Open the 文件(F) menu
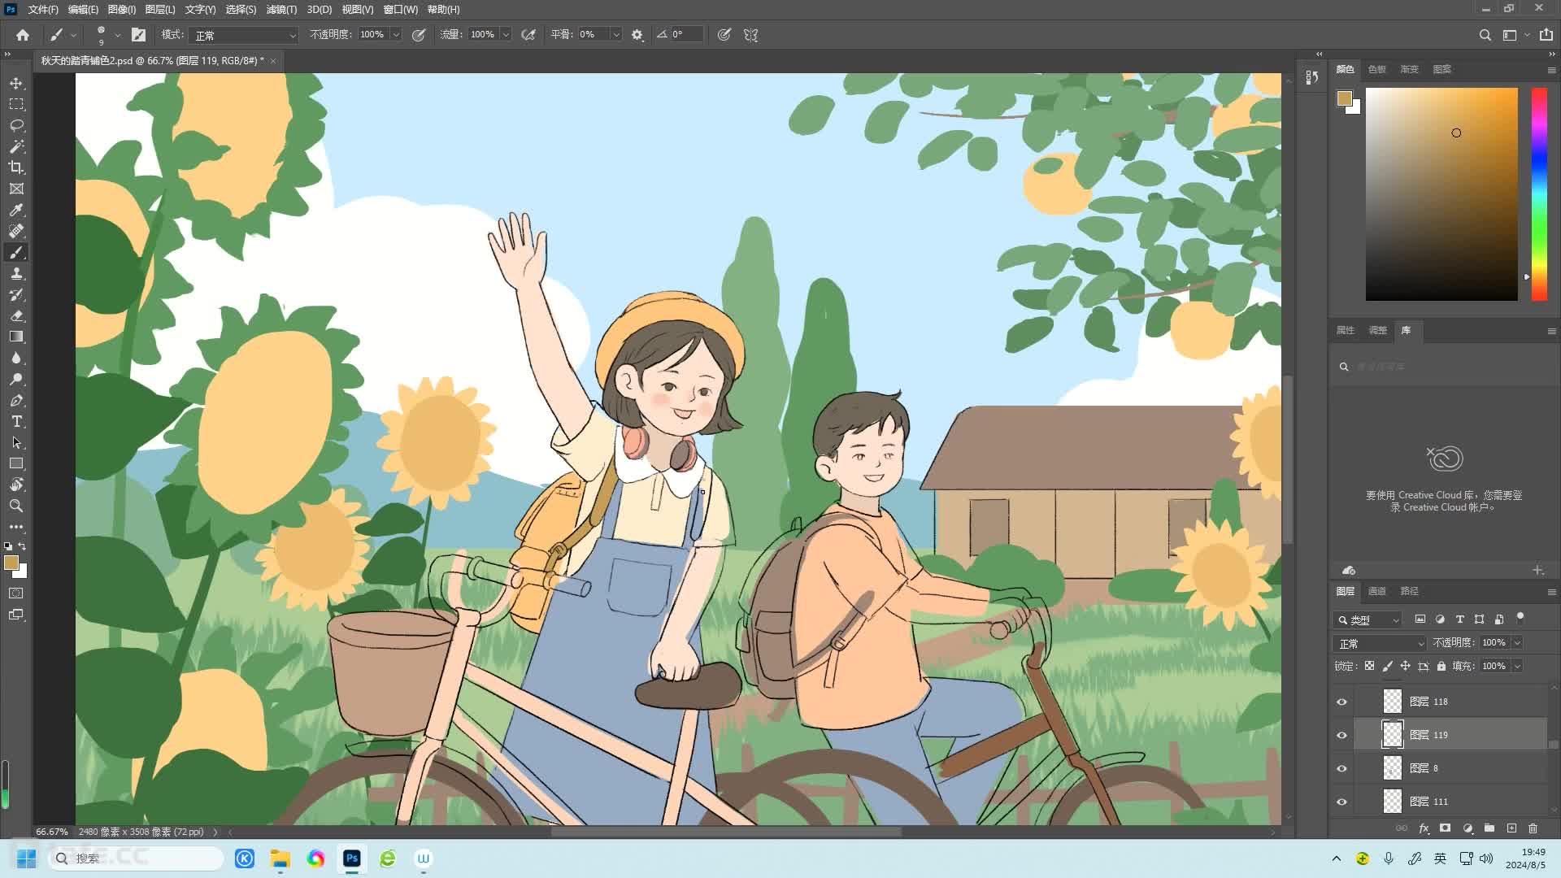Image resolution: width=1561 pixels, height=878 pixels. click(x=43, y=10)
